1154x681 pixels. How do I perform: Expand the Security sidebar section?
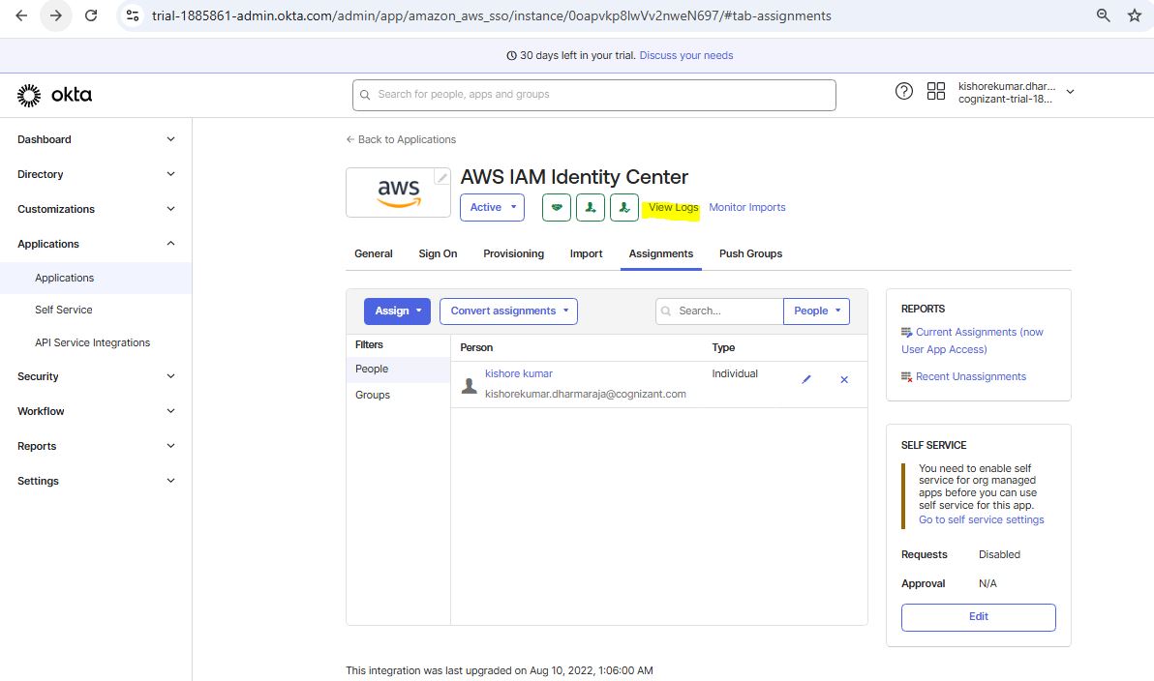96,376
